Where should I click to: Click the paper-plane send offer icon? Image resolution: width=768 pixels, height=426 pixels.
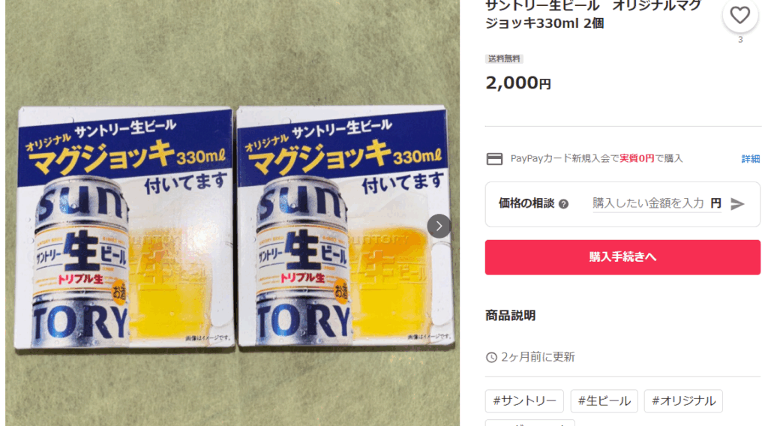pyautogui.click(x=737, y=204)
